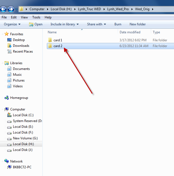Create a New folder

point(138,24)
